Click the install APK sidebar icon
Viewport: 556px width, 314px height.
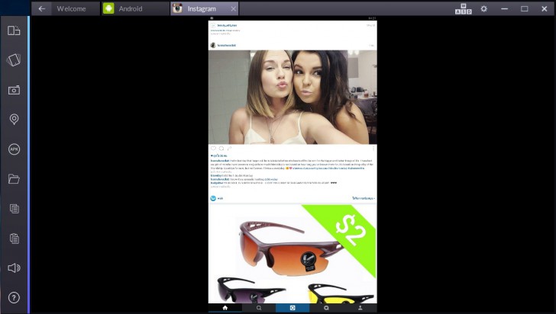(x=14, y=149)
